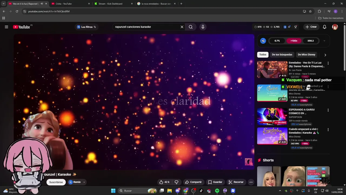Open a new browser tab
Screen dimensions: 346x195
(x=181, y=4)
